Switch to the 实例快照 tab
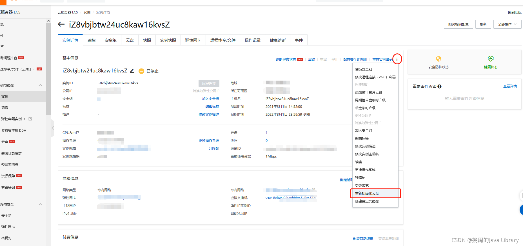 point(168,40)
